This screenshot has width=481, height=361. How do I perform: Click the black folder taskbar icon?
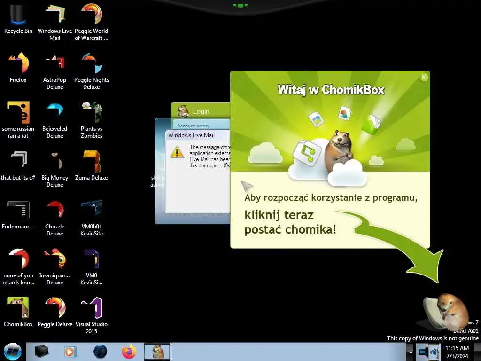coord(41,352)
